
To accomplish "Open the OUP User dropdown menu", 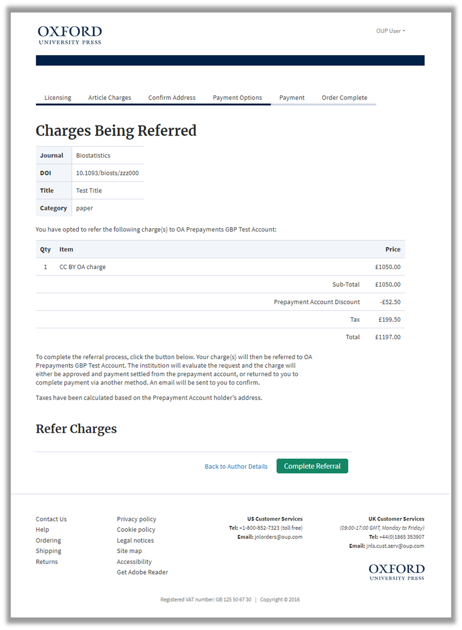I will 390,31.
